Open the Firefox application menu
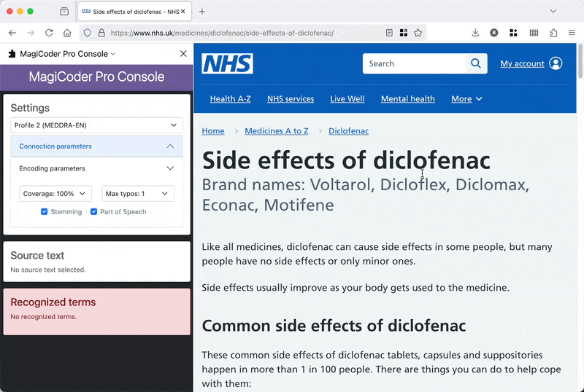 pyautogui.click(x=572, y=33)
